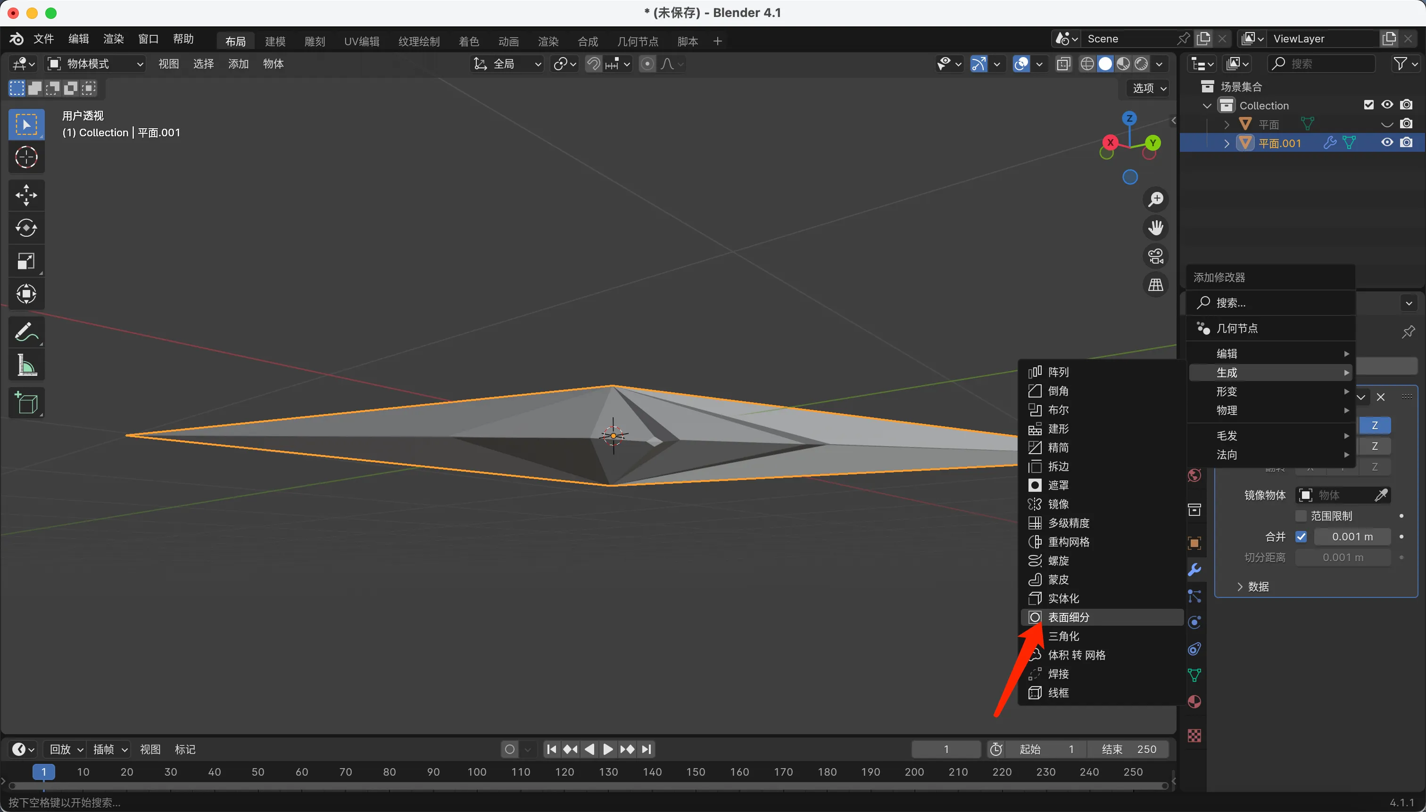Activate the Annotate pencil tool
Screen dimensions: 1426x812
tap(26, 332)
